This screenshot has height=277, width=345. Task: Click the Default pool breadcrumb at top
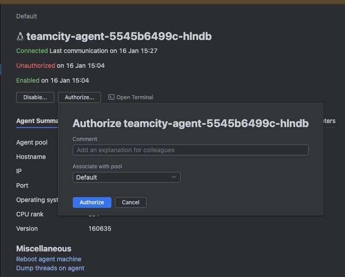point(27,16)
